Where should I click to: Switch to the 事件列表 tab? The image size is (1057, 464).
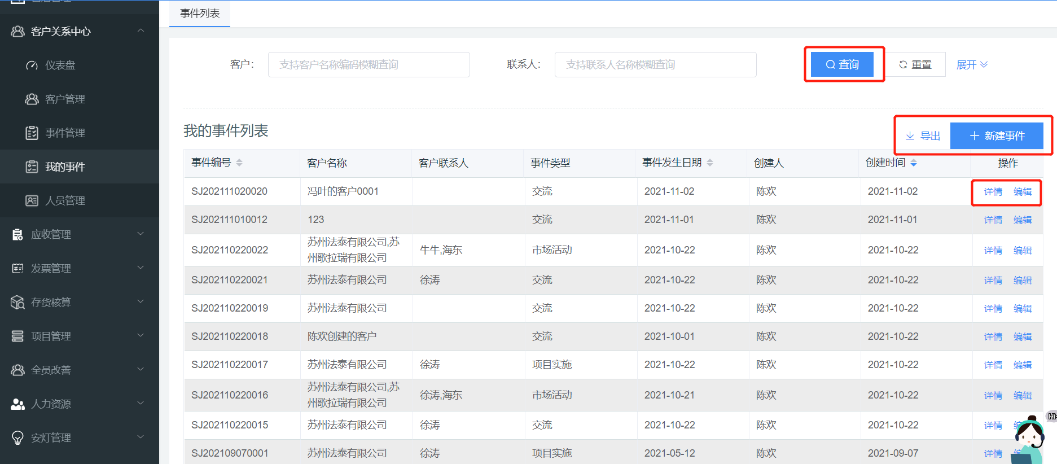(200, 14)
